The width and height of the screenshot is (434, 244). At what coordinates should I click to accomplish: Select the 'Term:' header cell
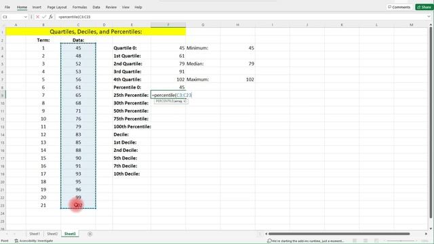click(43, 40)
